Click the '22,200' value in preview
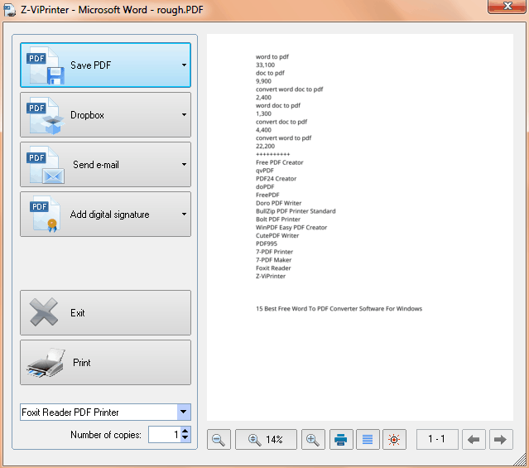Screen dimensions: 529x468 click(x=265, y=147)
